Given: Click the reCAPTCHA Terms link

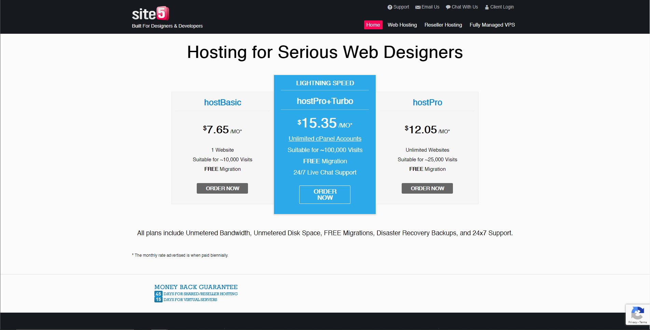Looking at the screenshot, I should tap(643, 322).
